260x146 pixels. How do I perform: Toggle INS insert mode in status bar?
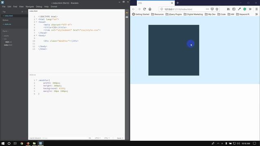pyautogui.click(x=90, y=138)
